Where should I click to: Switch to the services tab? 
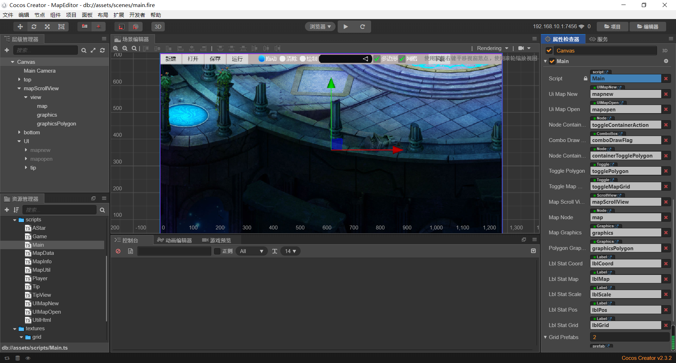click(599, 39)
